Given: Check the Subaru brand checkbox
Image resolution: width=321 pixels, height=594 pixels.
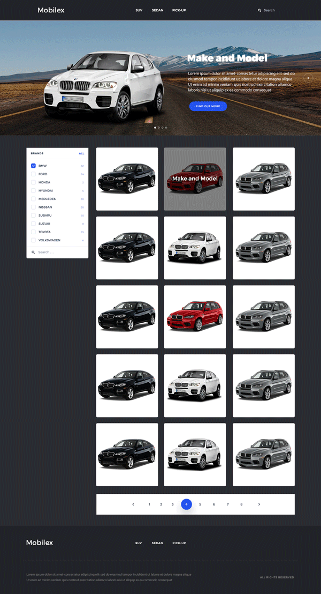Looking at the screenshot, I should coord(33,215).
